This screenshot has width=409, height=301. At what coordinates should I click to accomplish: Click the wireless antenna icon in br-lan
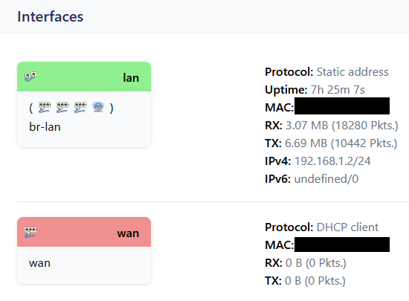click(x=98, y=107)
